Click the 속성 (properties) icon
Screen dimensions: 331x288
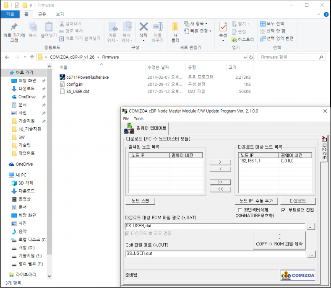pyautogui.click(x=223, y=28)
